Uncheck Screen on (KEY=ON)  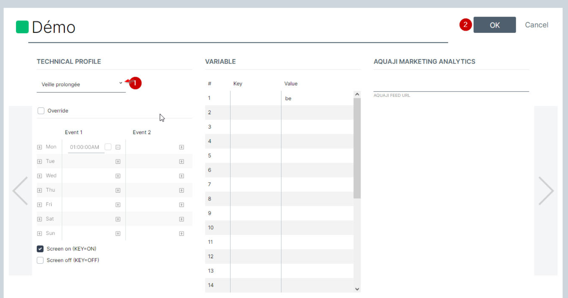pos(40,249)
